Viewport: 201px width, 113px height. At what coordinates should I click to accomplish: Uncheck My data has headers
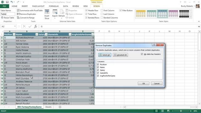pos(142,54)
